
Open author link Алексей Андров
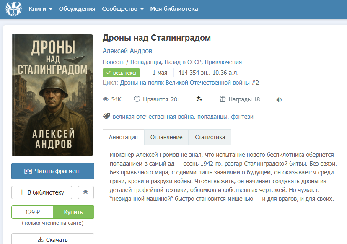127,51
